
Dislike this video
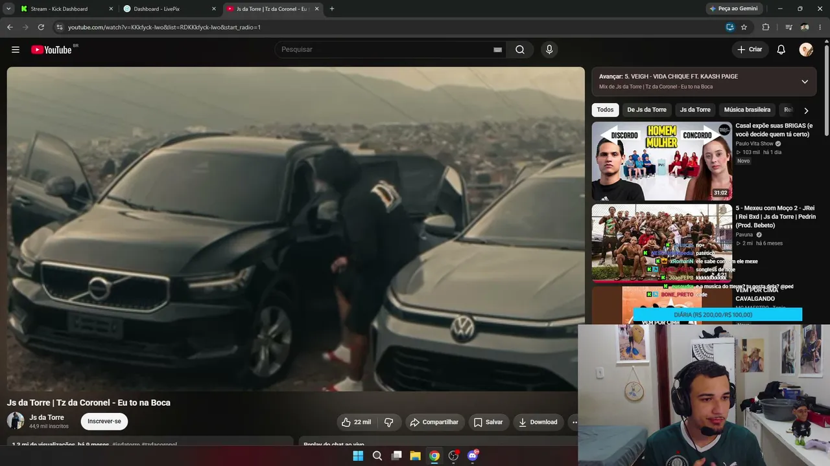click(389, 422)
